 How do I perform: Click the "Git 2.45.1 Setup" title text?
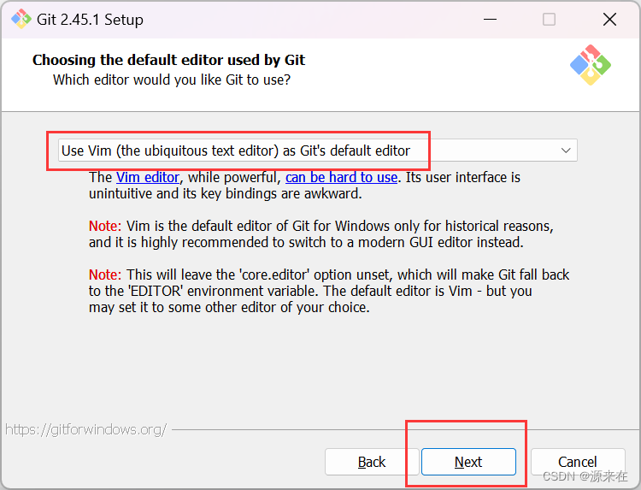[x=90, y=20]
